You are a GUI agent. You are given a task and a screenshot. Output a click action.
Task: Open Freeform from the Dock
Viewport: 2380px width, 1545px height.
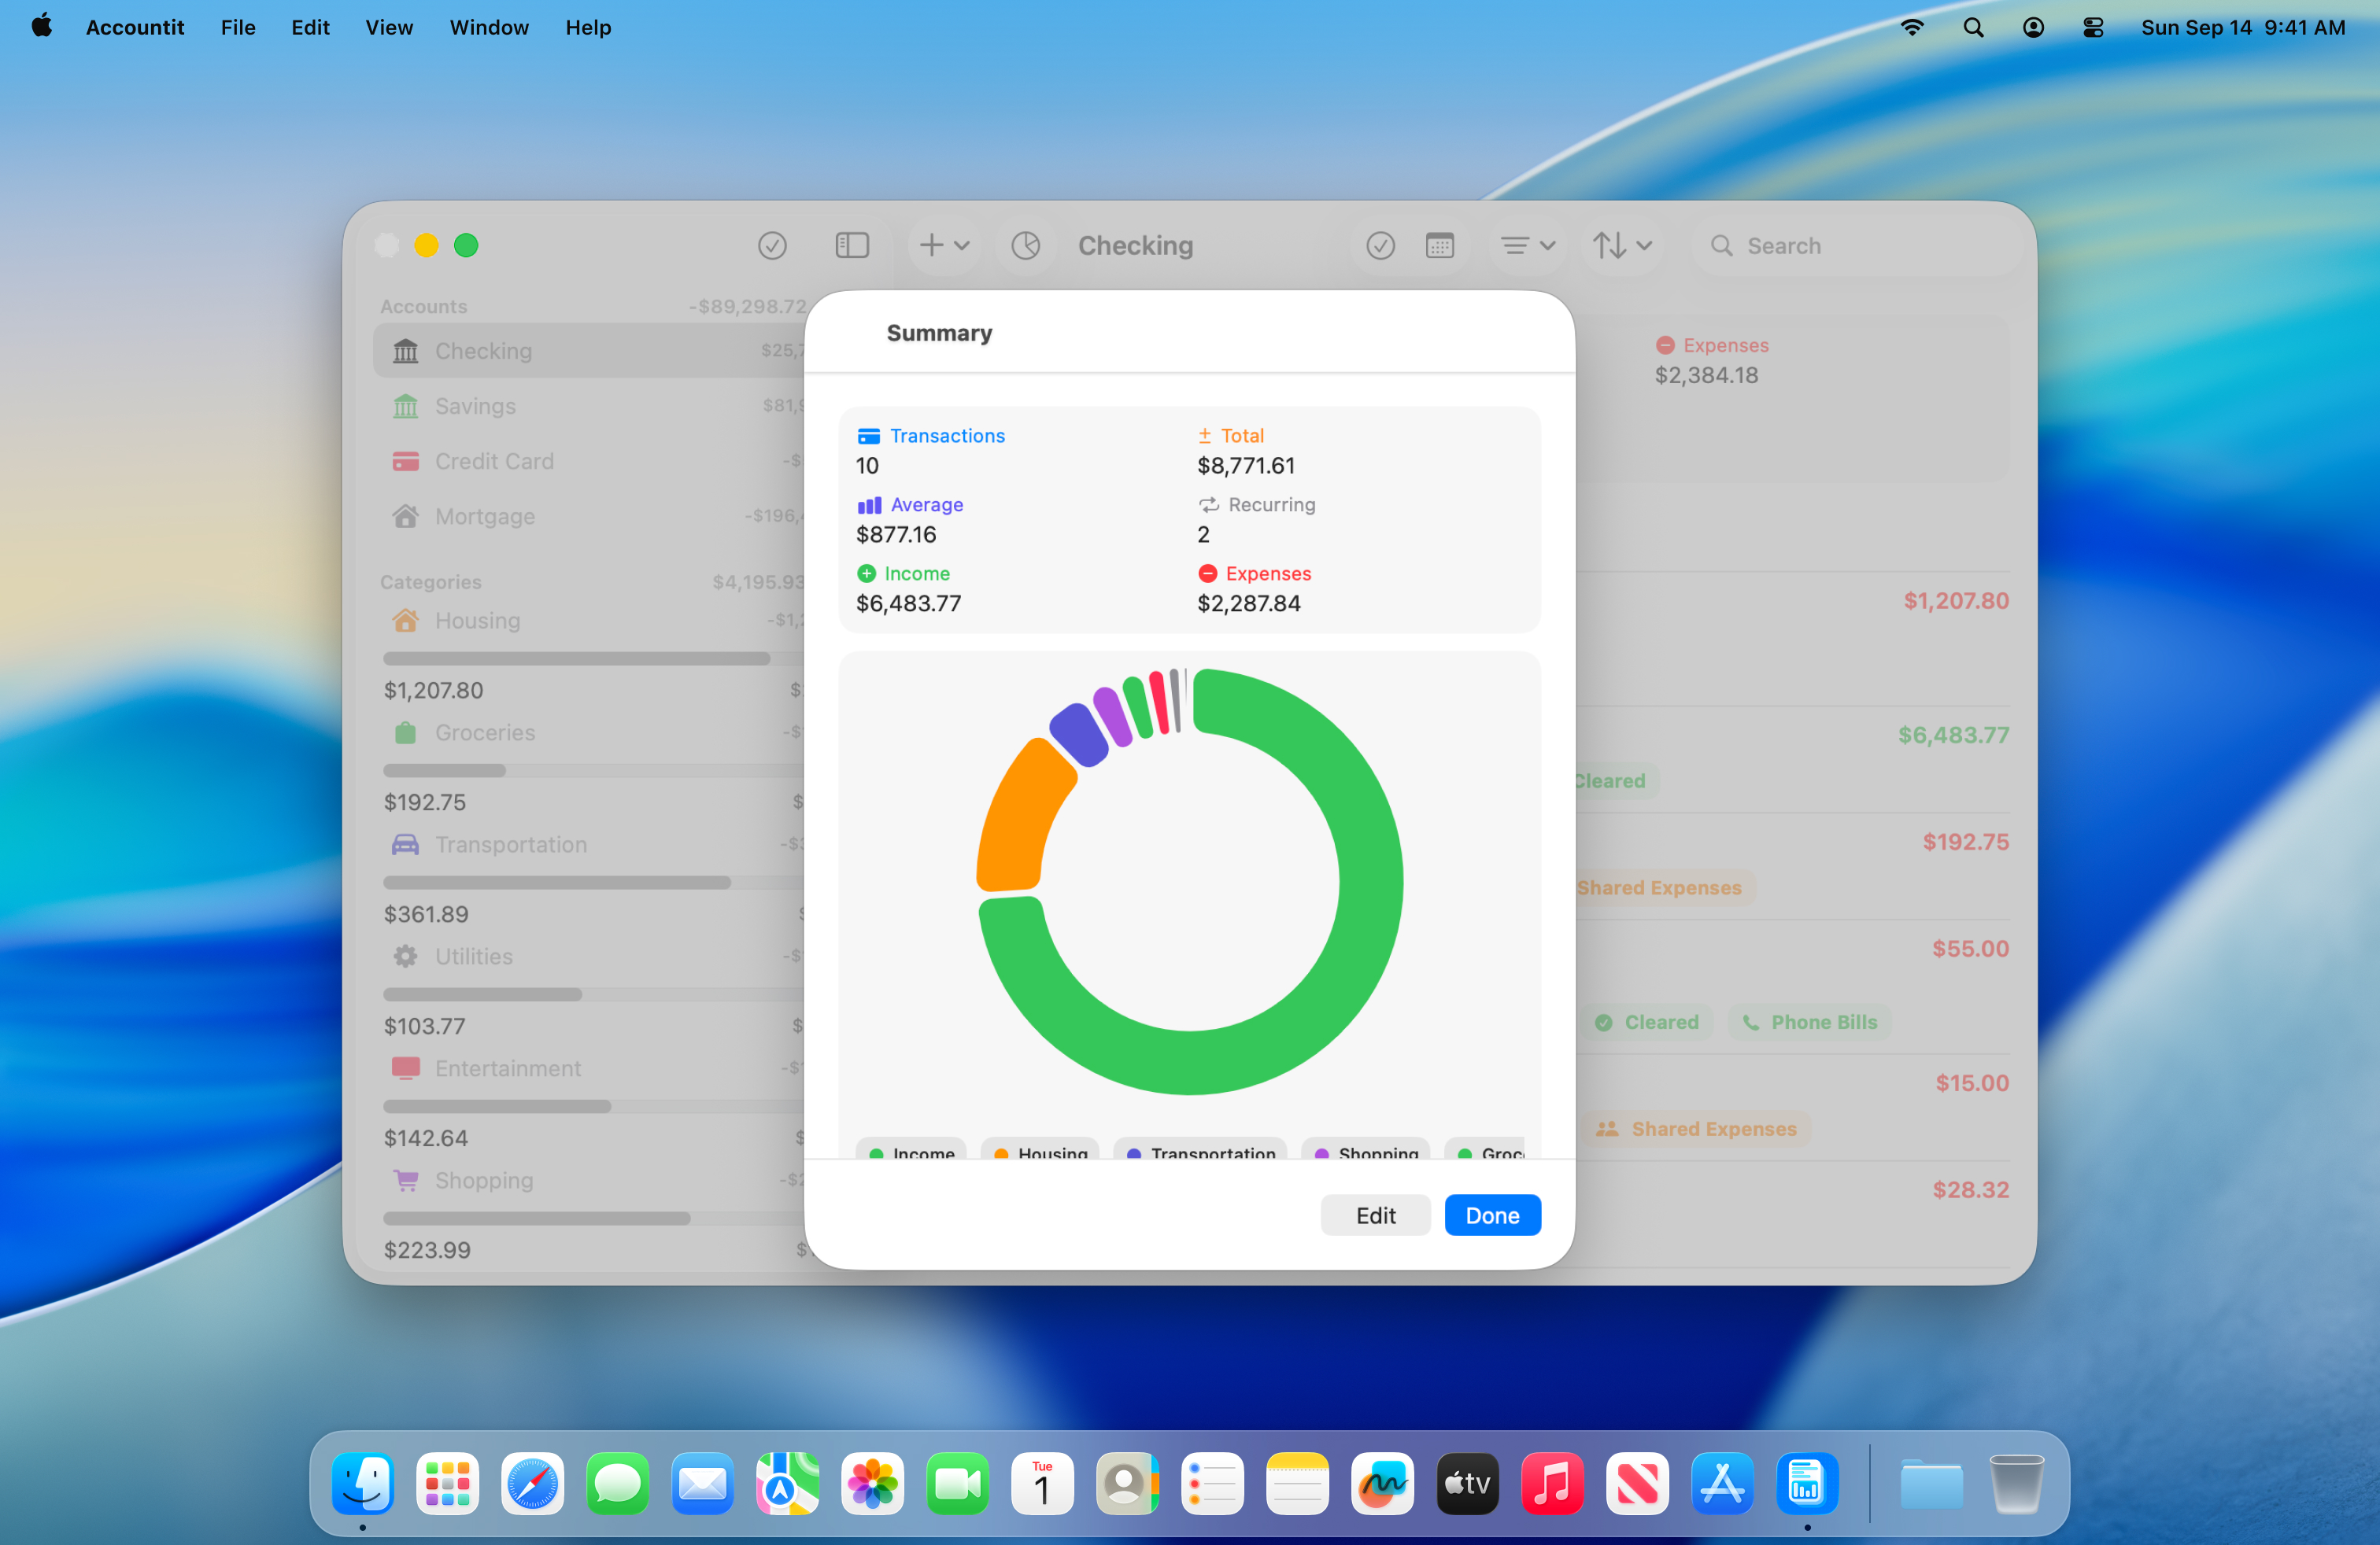coord(1381,1483)
